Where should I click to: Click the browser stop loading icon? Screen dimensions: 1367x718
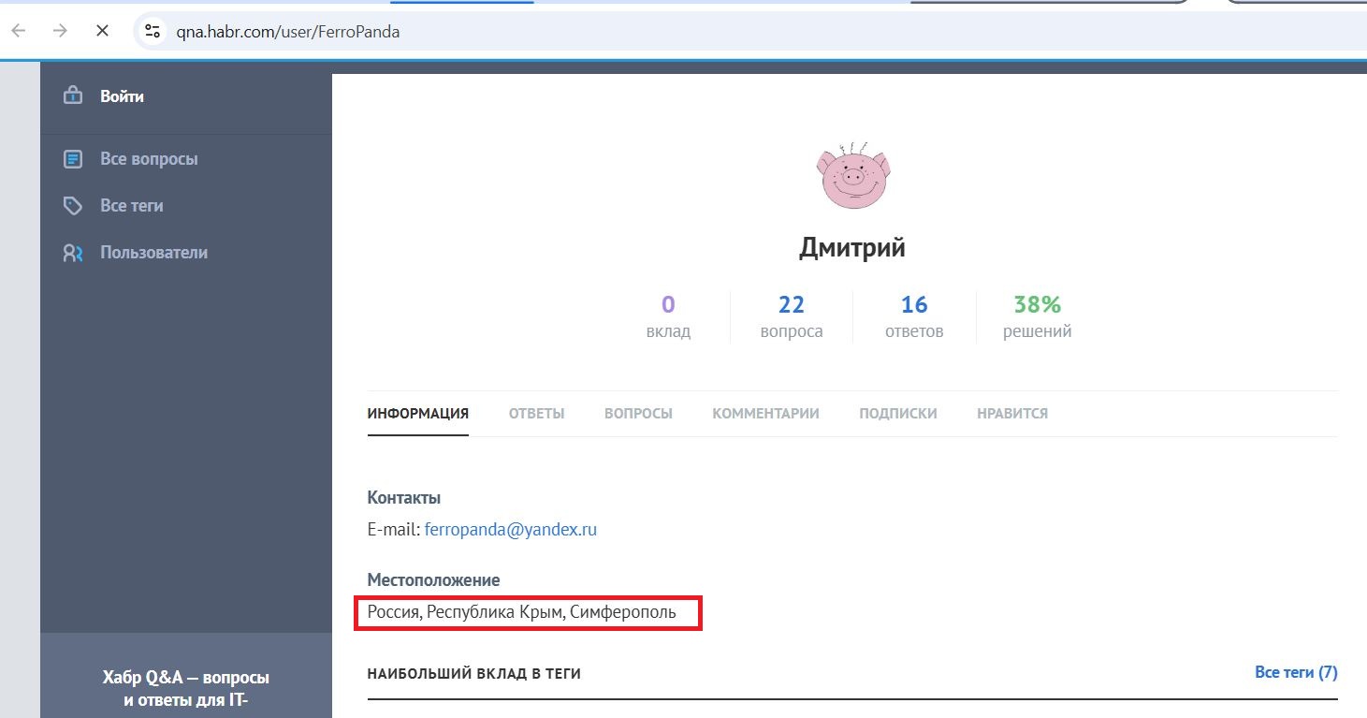(x=103, y=30)
